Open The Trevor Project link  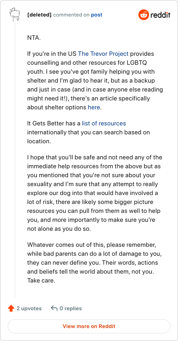103,54
